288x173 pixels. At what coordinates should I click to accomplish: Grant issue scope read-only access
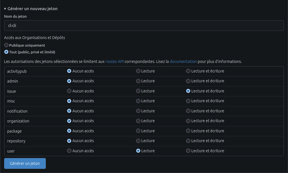[138, 91]
